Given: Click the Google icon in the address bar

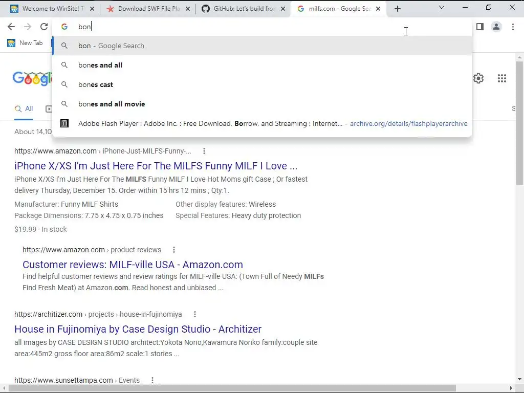Looking at the screenshot, I should [x=64, y=27].
